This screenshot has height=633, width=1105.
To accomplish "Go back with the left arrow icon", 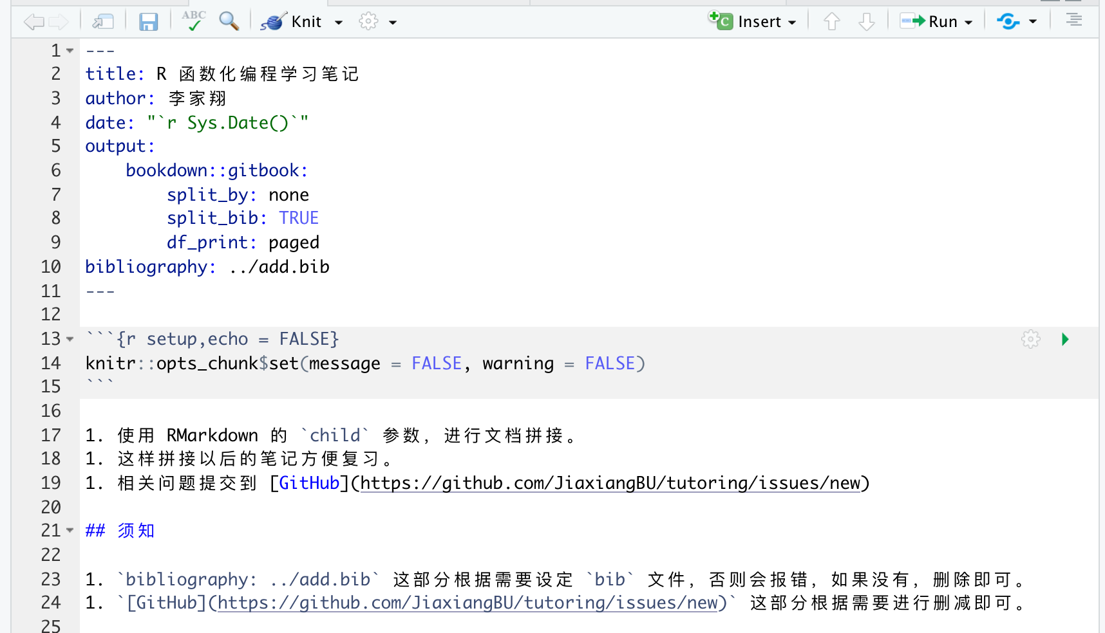I will pyautogui.click(x=33, y=22).
